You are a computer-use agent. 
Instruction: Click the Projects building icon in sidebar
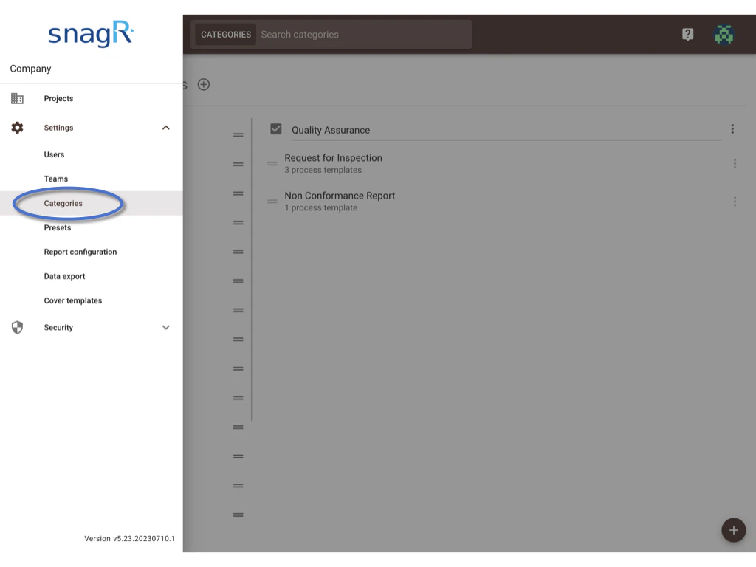(17, 98)
